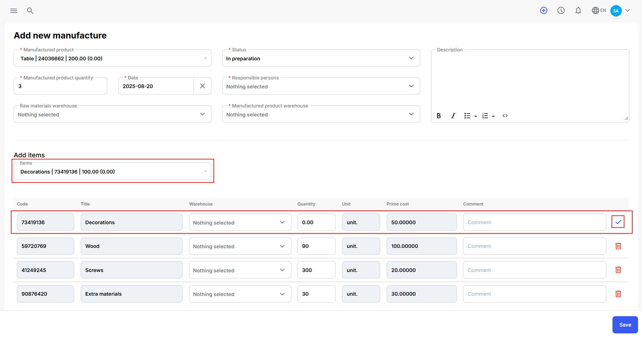
Task: Click the Save button
Action: [625, 325]
